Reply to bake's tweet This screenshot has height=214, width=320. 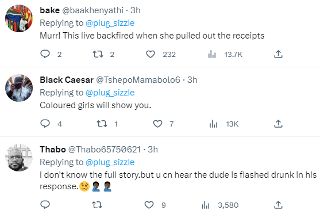[x=45, y=54]
